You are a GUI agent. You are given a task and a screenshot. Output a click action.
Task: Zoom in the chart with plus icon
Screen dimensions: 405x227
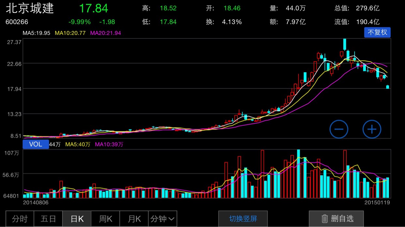(372, 129)
